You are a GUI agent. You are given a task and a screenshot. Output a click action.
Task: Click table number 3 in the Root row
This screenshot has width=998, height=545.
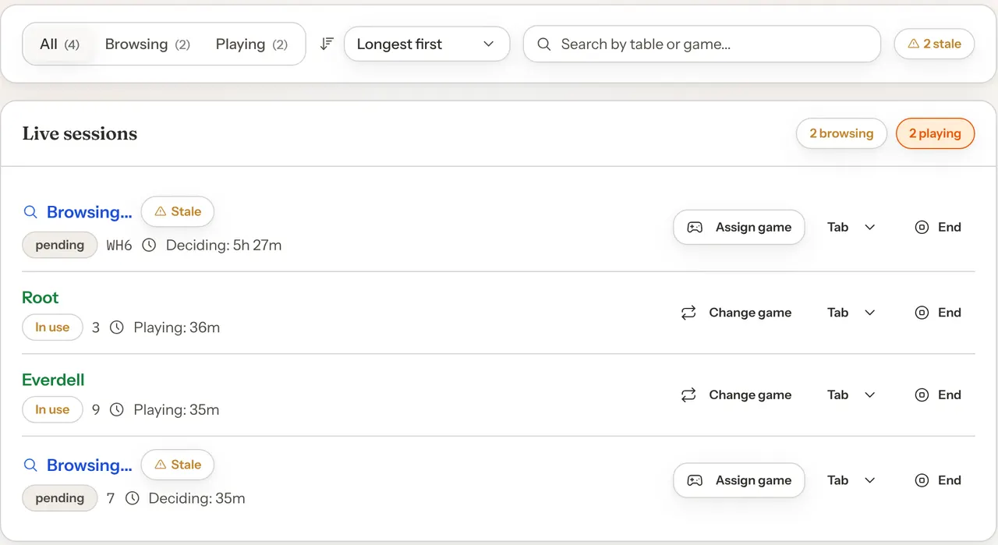tap(96, 327)
